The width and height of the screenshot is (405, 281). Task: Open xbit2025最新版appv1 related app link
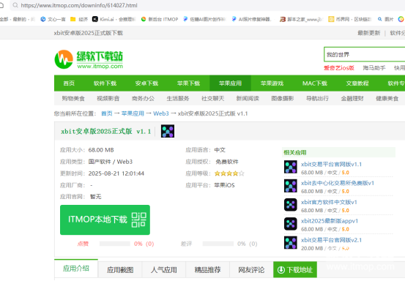click(x=330, y=221)
